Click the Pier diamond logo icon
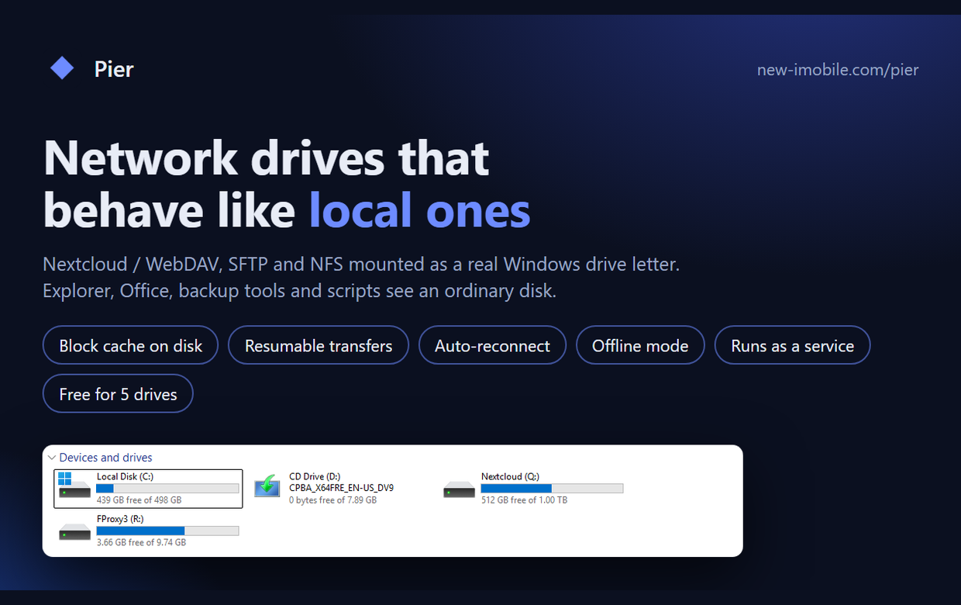This screenshot has height=605, width=961. 62,68
